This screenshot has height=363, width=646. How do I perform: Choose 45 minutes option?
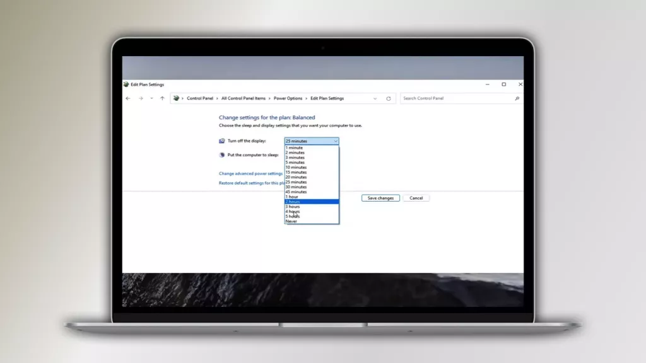point(312,192)
